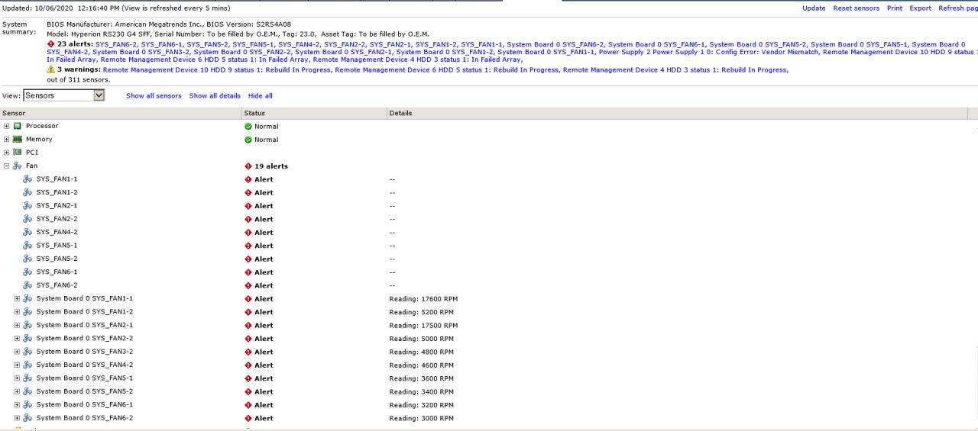Screen dimensions: 978x431
Task: Click the fan icon beside SYS_FAN2-1 row
Action: coord(28,206)
